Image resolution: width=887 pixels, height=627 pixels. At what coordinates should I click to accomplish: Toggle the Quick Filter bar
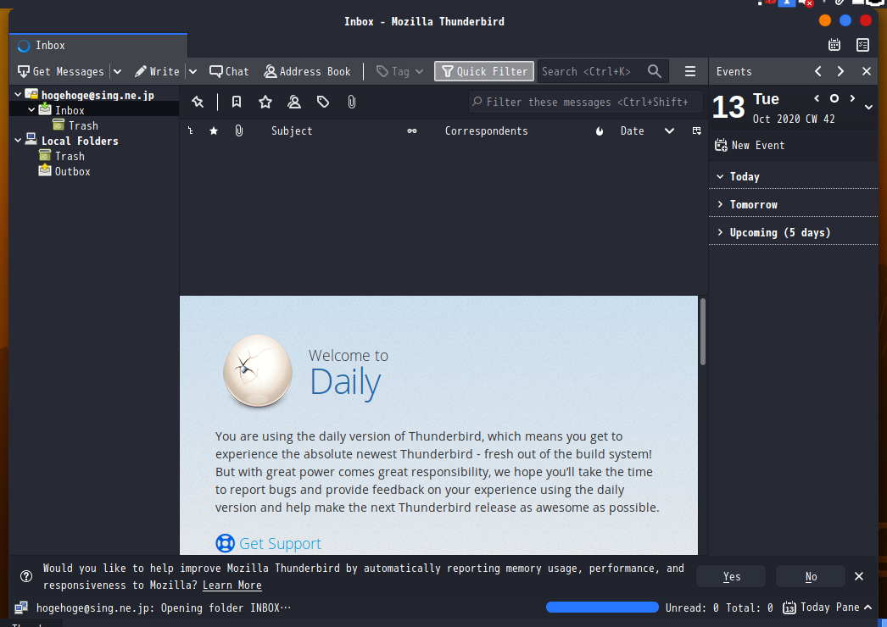pyautogui.click(x=484, y=71)
